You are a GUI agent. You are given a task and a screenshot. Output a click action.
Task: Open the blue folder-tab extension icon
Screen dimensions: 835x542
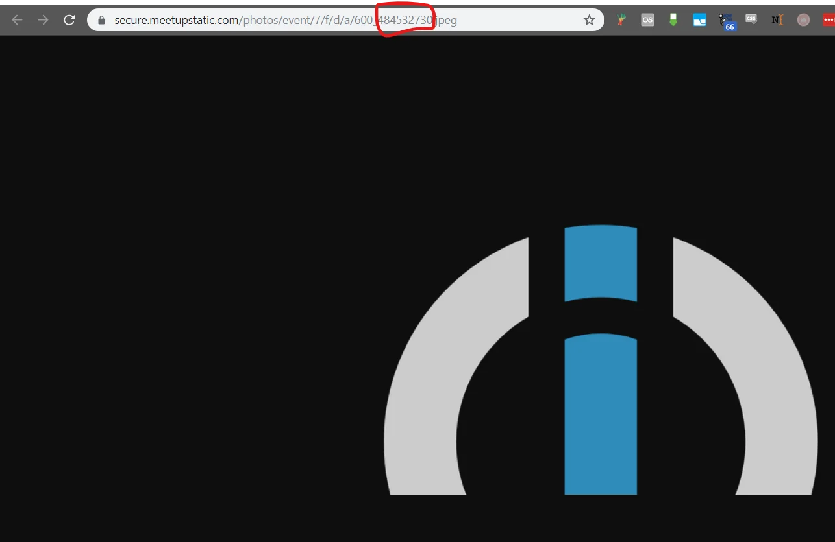tap(699, 20)
